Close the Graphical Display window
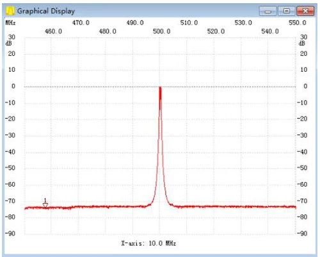 (305, 11)
